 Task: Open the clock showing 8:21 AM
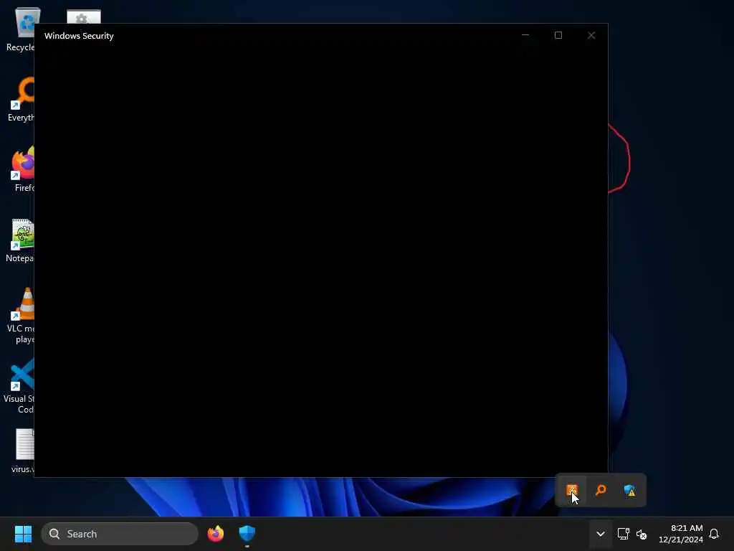681,534
